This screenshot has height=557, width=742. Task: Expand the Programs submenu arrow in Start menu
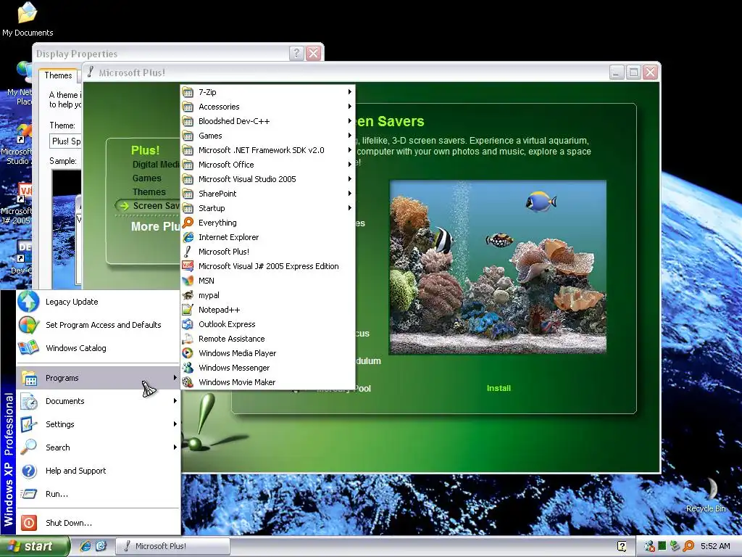(x=175, y=377)
